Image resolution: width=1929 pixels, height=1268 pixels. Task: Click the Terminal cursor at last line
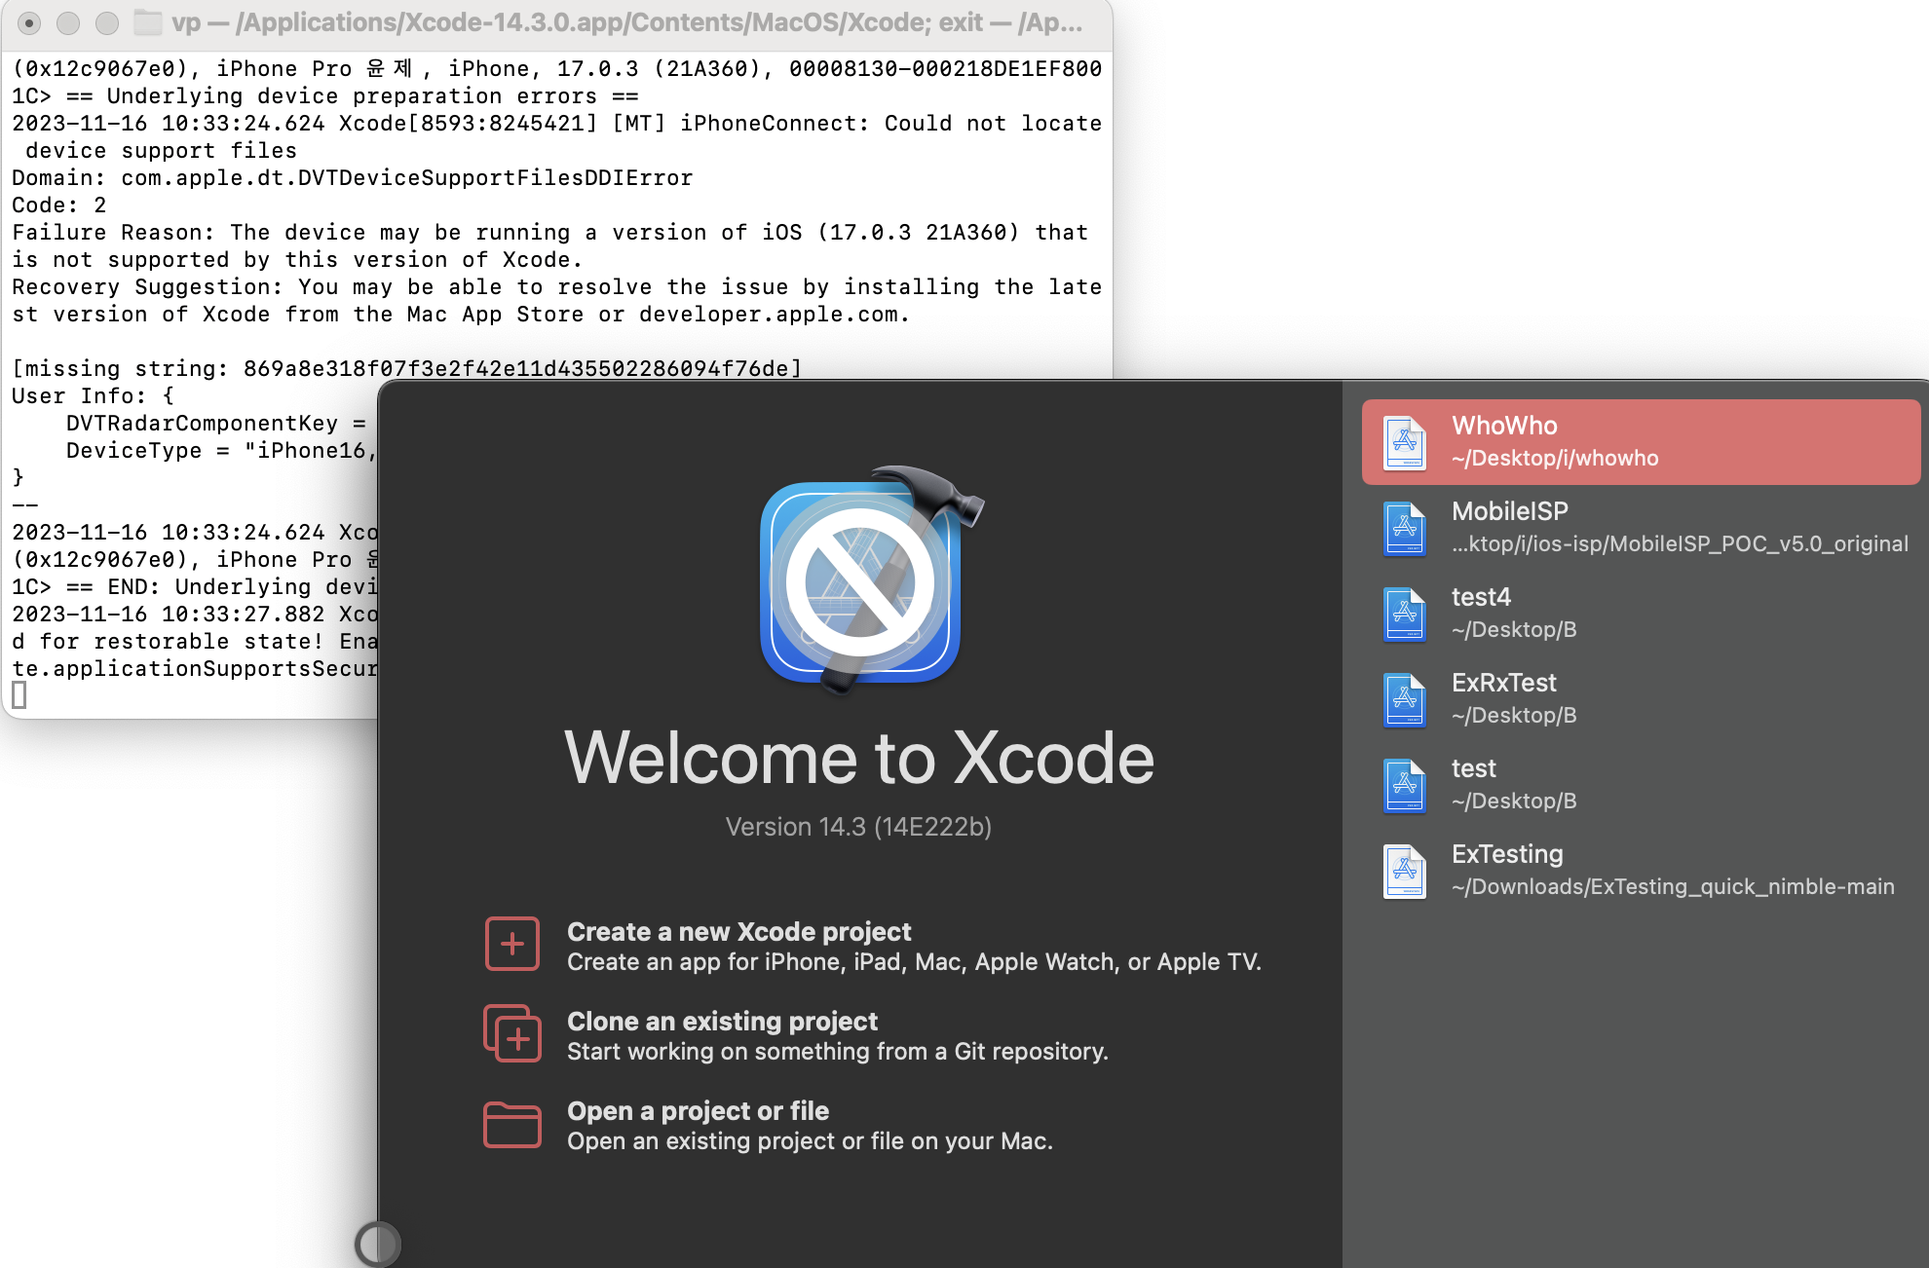click(19, 695)
